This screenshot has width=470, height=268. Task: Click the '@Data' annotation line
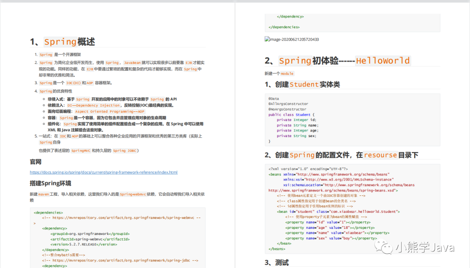274,99
